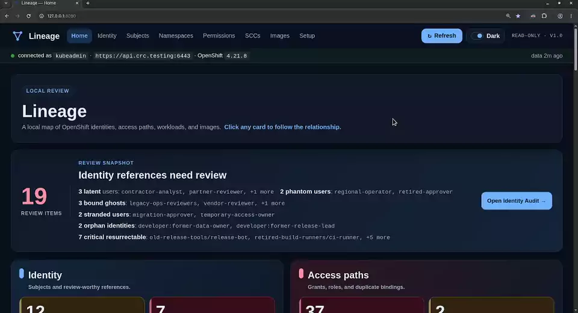
Task: Open the Identity card showing 7
Action: tap(212, 305)
